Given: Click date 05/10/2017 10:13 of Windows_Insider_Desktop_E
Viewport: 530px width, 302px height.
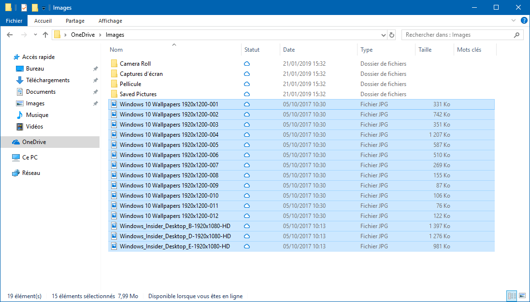Looking at the screenshot, I should tap(304, 246).
